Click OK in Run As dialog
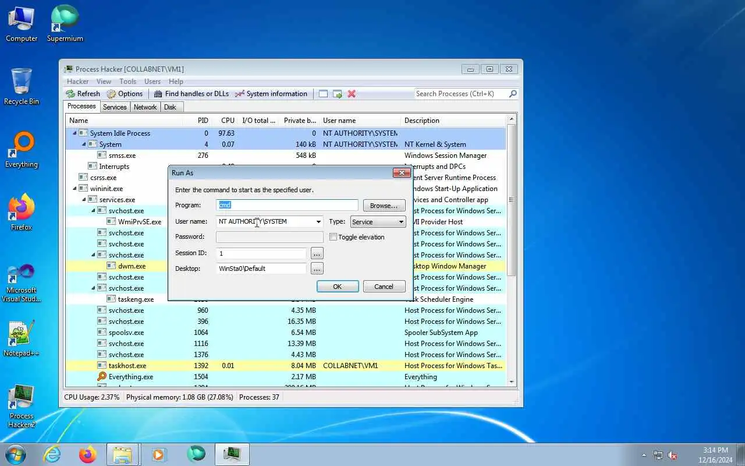Screen dimensions: 745x466 point(337,287)
